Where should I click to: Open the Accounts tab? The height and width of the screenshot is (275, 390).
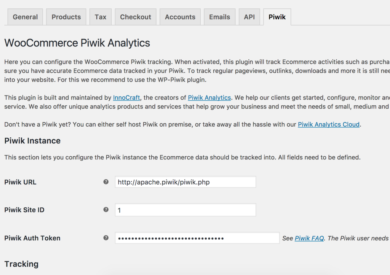coord(180,17)
